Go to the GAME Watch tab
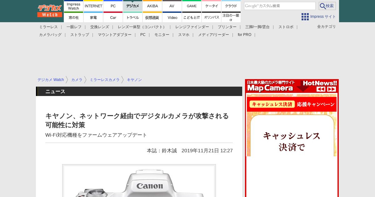The image size is (375, 197). (192, 6)
